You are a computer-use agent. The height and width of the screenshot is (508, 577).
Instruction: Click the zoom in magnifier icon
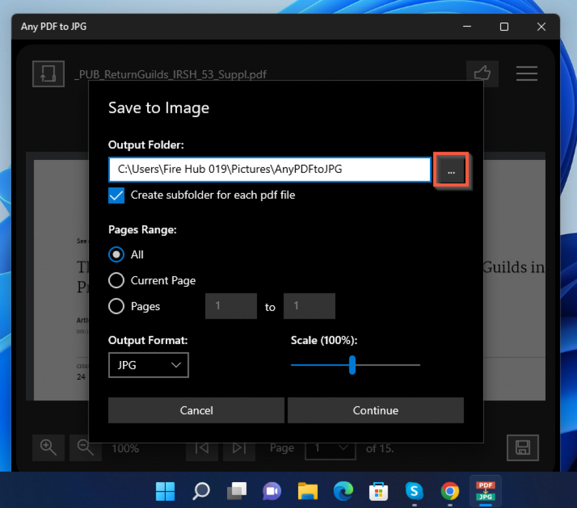click(x=48, y=448)
